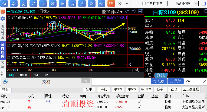Select the 持仓 positions tab
The height and width of the screenshot is (112, 207).
pos(5,89)
